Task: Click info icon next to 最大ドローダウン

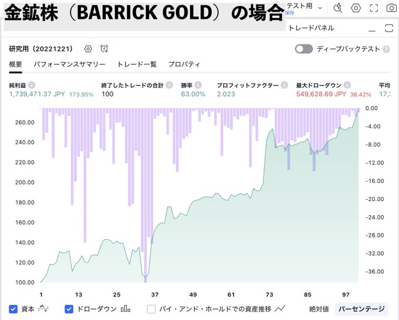Action: (347, 85)
